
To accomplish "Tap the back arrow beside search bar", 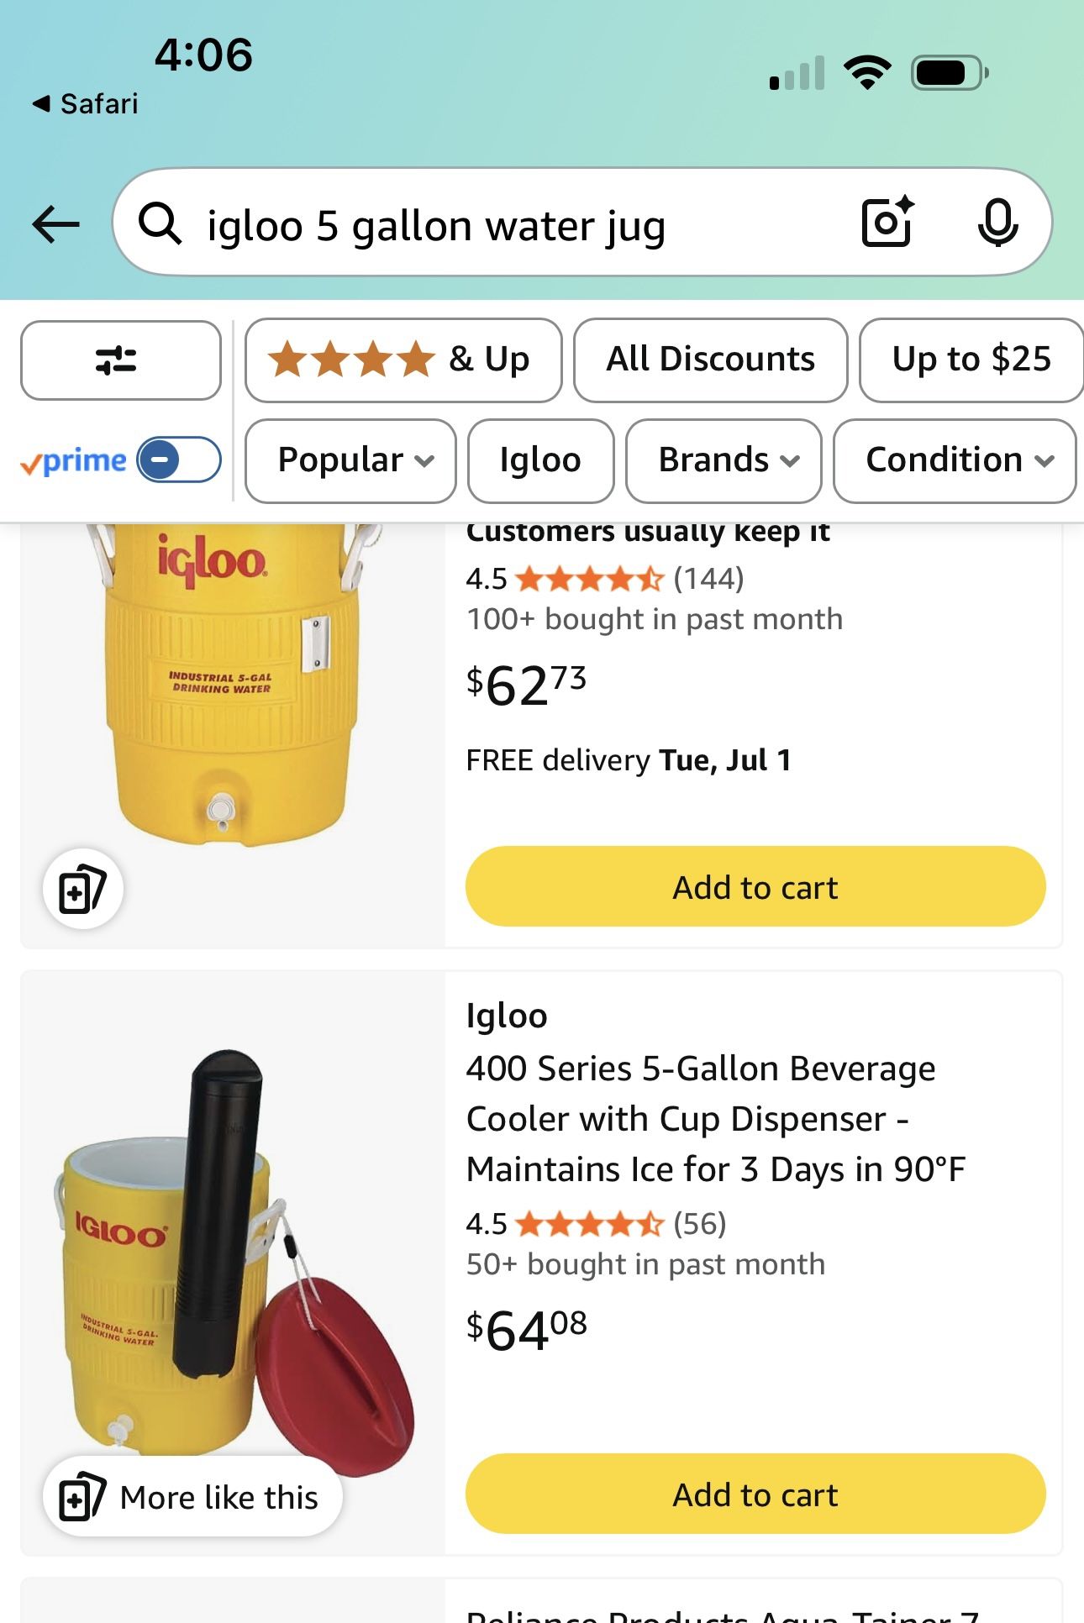I will pyautogui.click(x=55, y=224).
